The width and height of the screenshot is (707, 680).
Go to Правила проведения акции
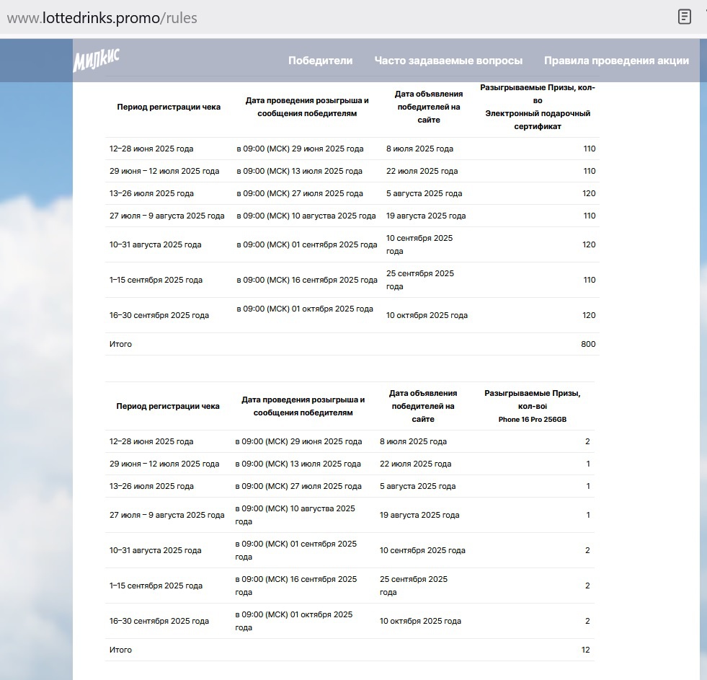[x=616, y=61]
